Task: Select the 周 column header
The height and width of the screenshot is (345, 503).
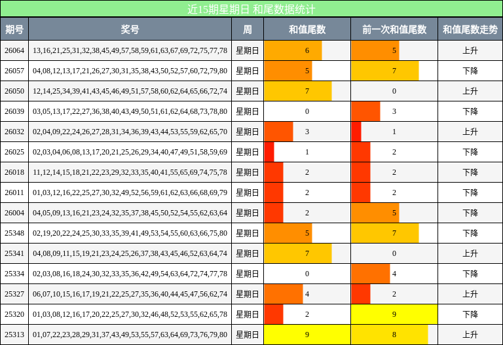Action: click(248, 29)
